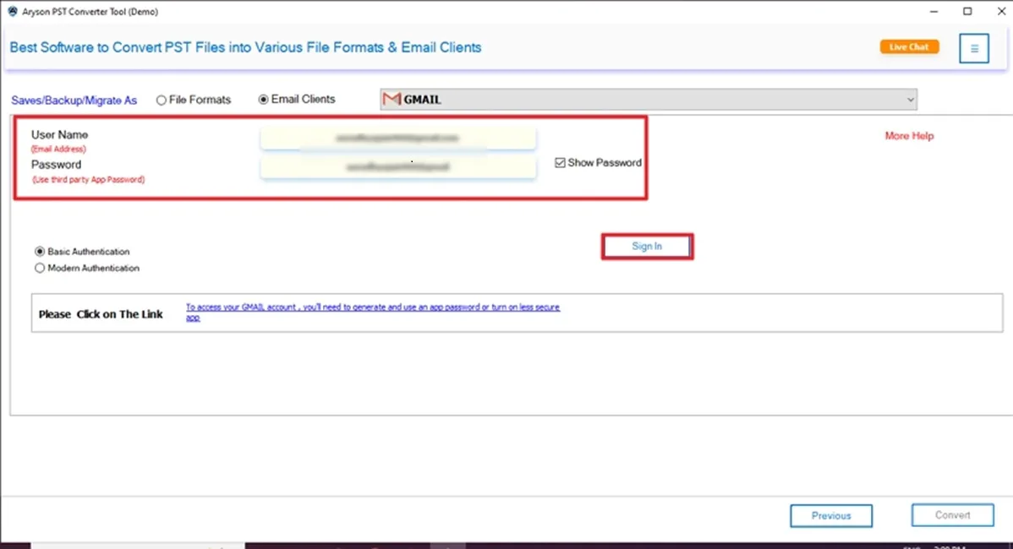Open the Gmail app password instructions link
The height and width of the screenshot is (549, 1013).
[373, 313]
